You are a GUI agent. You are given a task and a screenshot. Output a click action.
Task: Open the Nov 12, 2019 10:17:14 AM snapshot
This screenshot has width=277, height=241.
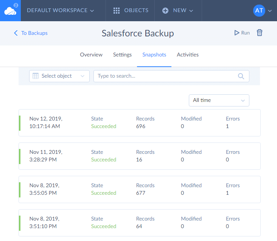point(140,123)
